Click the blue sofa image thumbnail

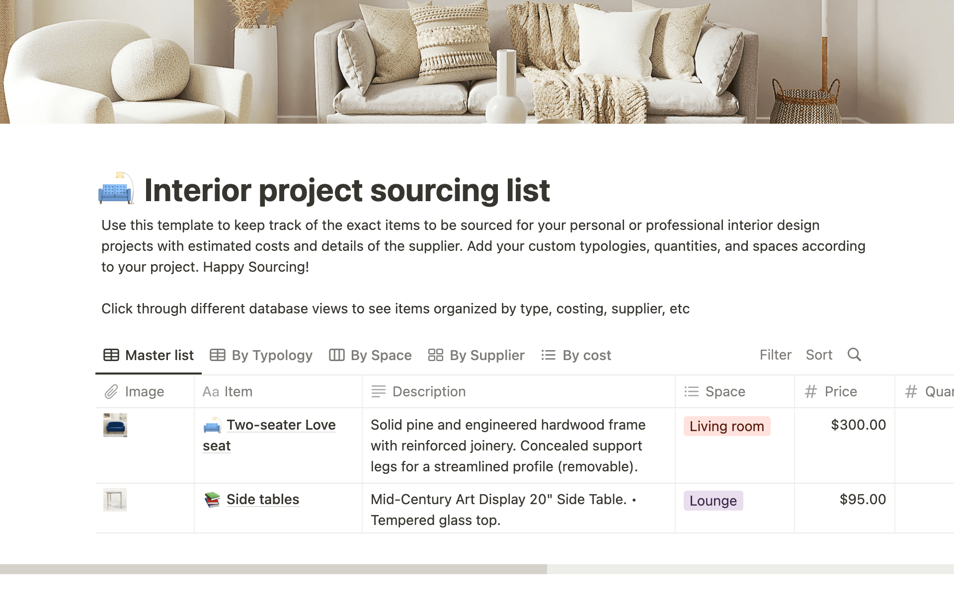tap(115, 425)
